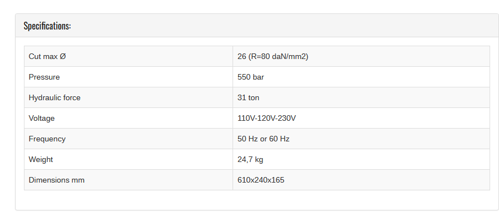The image size is (499, 216).
Task: Click the 550 bar value cell
Action: click(361, 77)
